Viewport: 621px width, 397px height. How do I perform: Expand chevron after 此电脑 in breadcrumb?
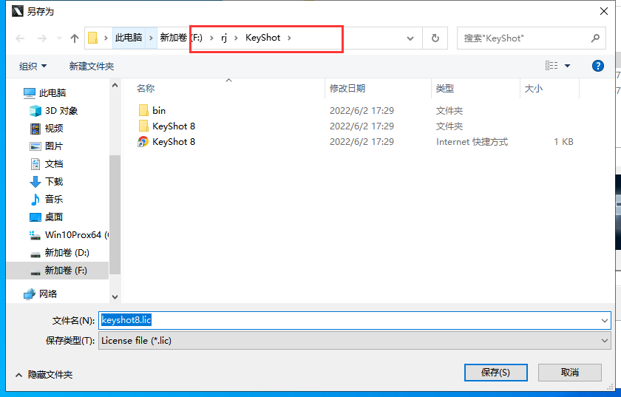[151, 38]
